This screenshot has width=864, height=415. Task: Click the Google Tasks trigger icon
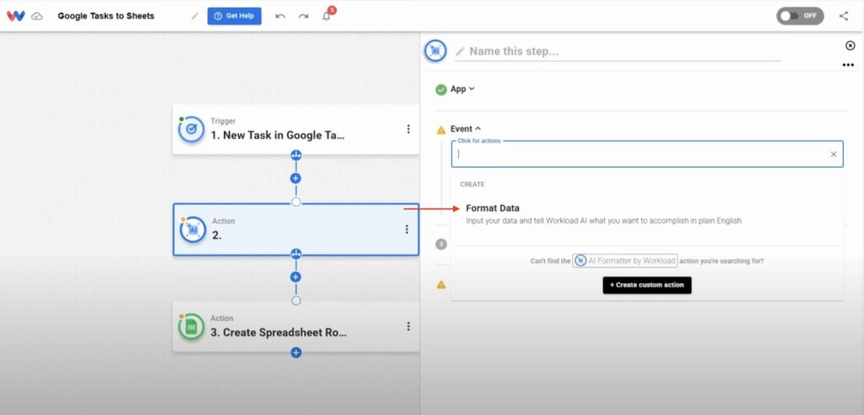point(192,129)
